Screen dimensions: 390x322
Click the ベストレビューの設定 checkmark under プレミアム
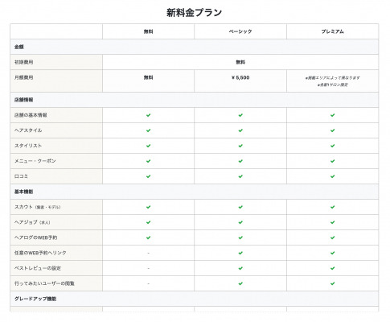click(332, 268)
